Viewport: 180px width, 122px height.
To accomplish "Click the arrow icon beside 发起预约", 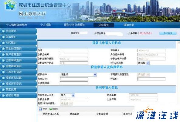I will pyautogui.click(x=3, y=31).
